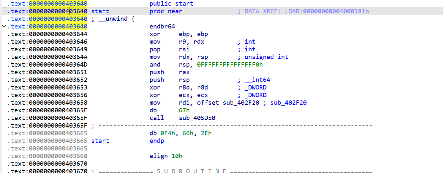The height and width of the screenshot is (173, 443).
Task: Click the 'ebp, ebp' operands
Action: 193,34
